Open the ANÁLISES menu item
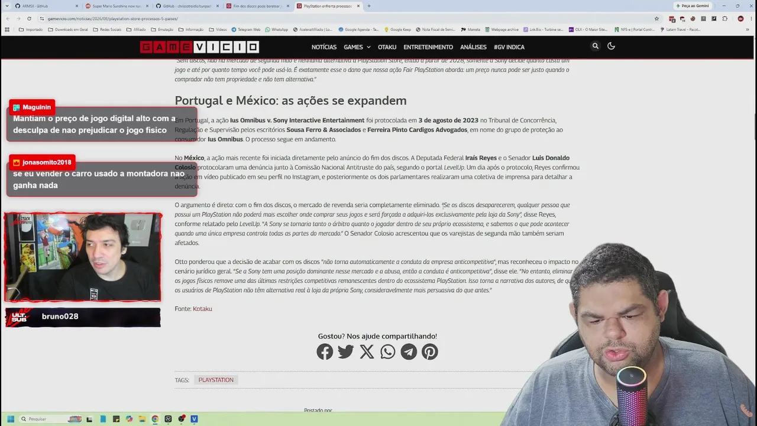757x426 pixels. [x=473, y=47]
